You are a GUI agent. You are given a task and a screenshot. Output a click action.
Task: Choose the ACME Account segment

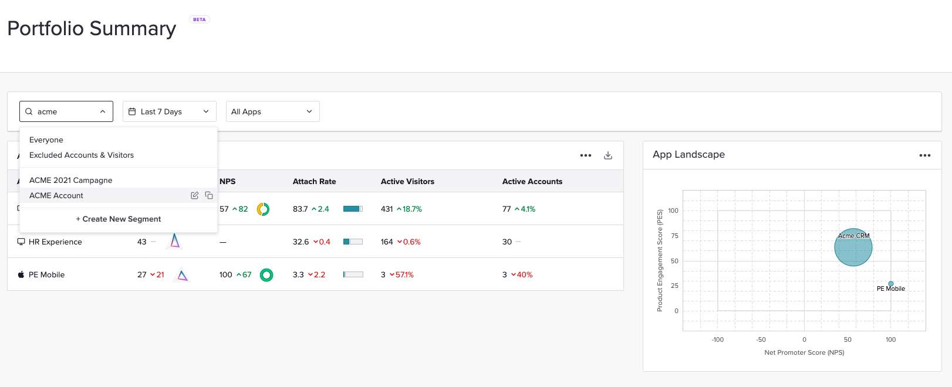(56, 195)
